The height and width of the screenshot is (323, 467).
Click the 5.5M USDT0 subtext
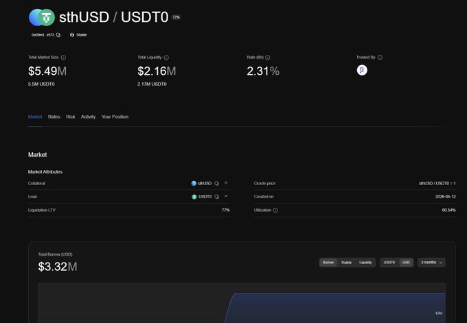[x=41, y=84]
